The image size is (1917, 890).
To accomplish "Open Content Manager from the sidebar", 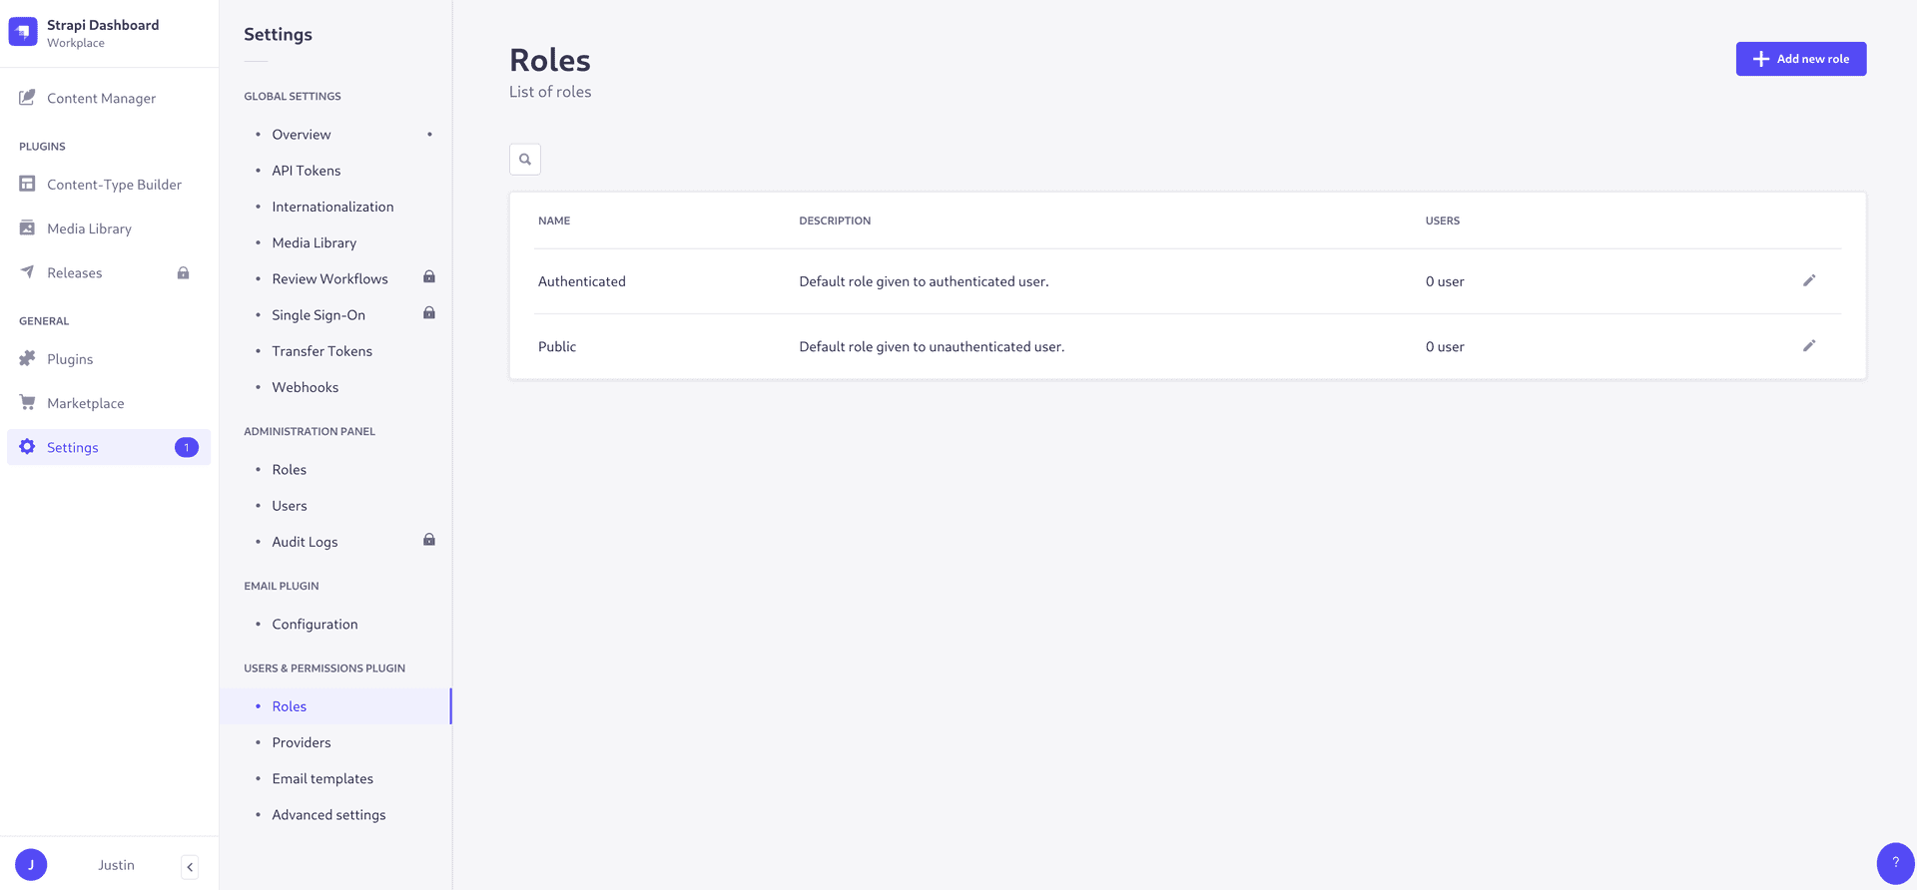I will tap(101, 98).
